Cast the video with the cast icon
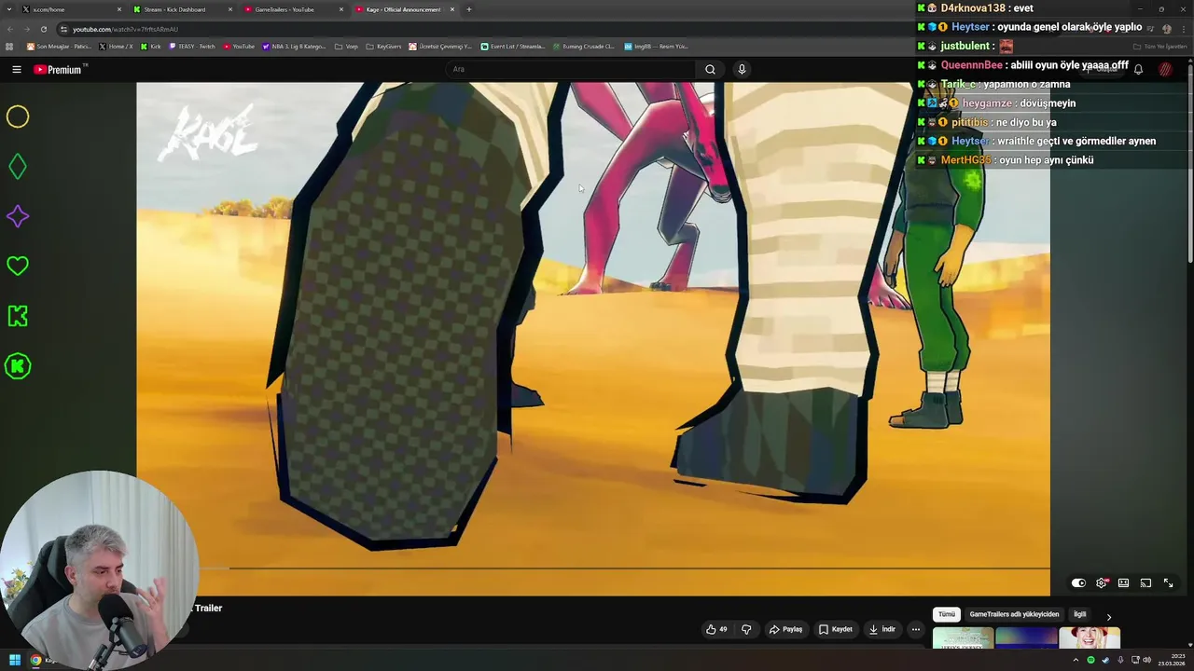 (1145, 582)
